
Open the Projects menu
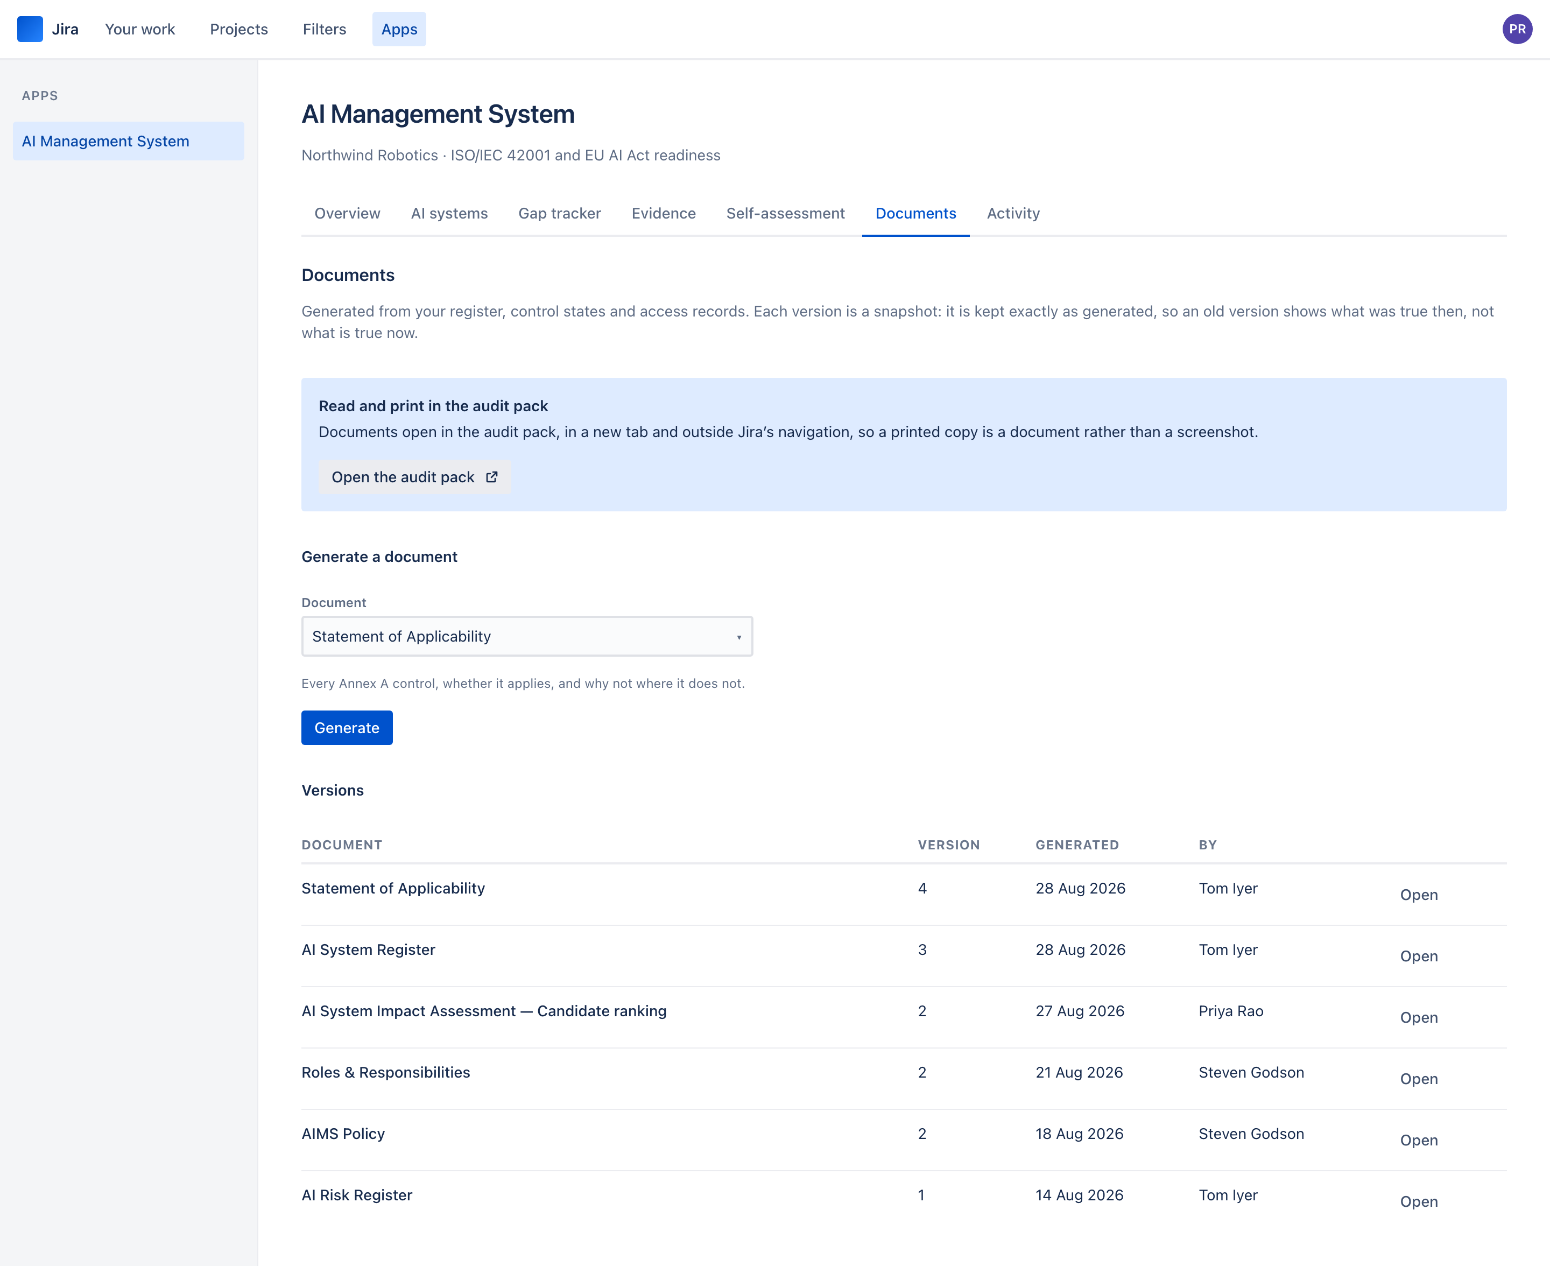pos(239,29)
